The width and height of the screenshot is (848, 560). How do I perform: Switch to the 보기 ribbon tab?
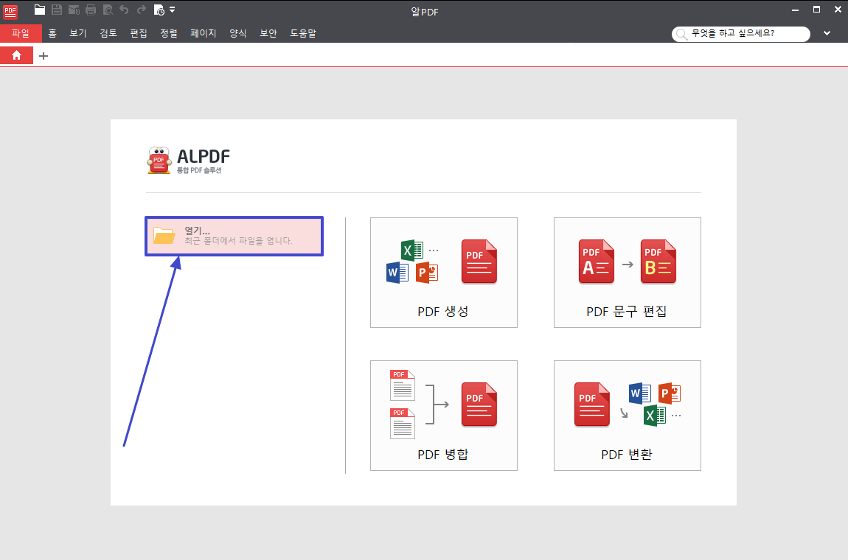point(78,33)
